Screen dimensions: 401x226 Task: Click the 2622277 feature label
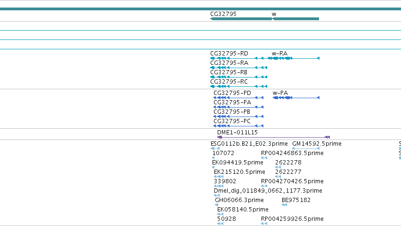click(288, 172)
